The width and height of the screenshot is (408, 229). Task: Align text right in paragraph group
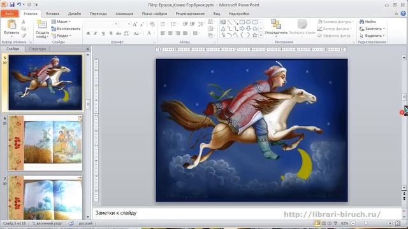tap(178, 33)
